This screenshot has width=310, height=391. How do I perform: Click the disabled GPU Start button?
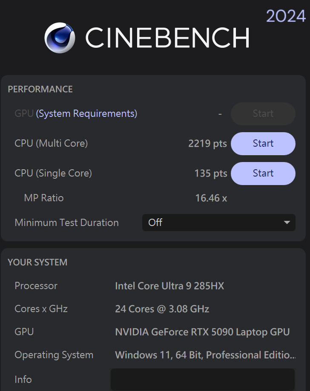coord(263,114)
